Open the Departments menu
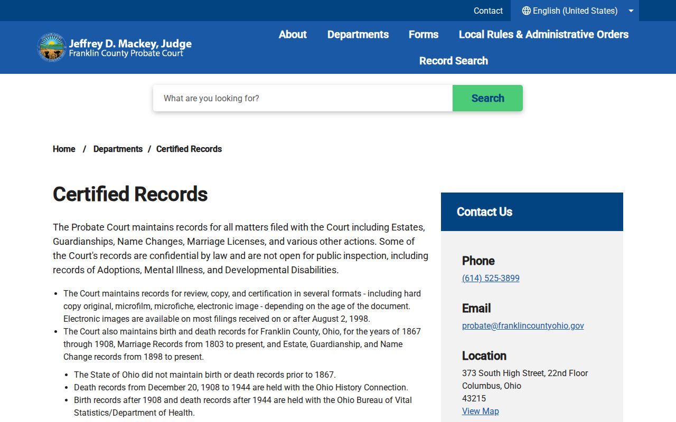This screenshot has width=676, height=422. point(358,34)
